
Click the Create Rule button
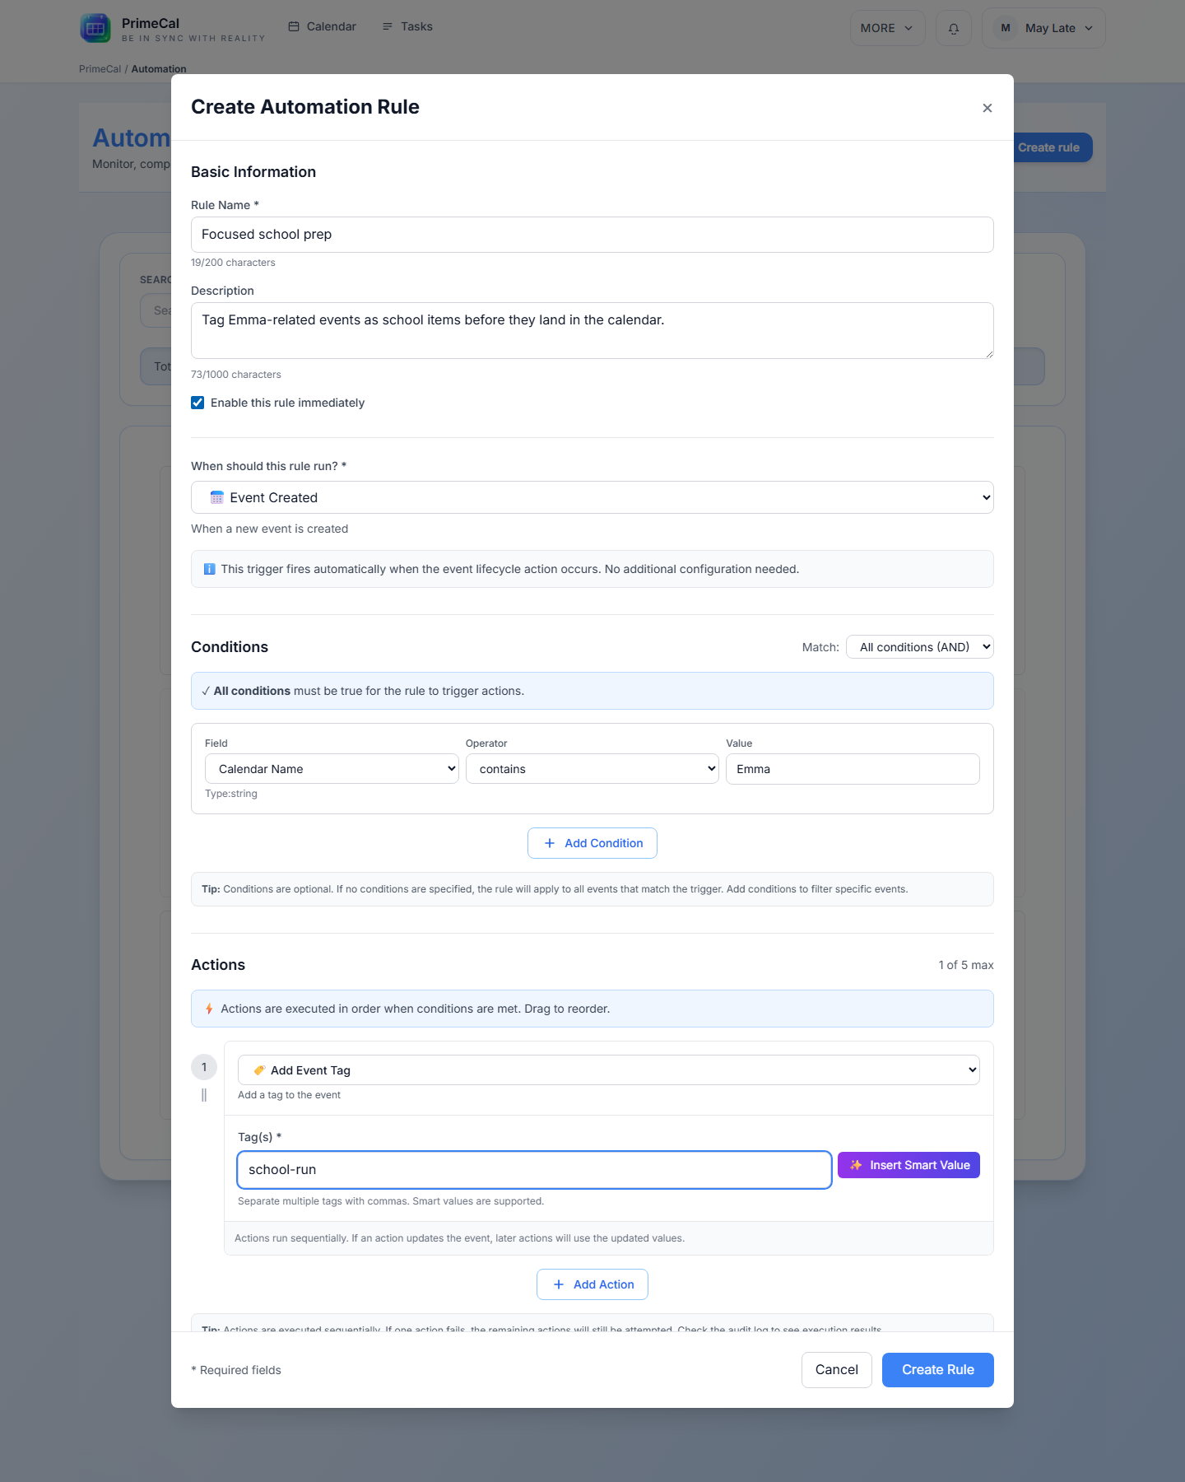point(937,1369)
